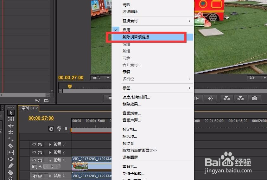Select the Slide tool
The height and width of the screenshot is (180, 267).
(x=11, y=159)
